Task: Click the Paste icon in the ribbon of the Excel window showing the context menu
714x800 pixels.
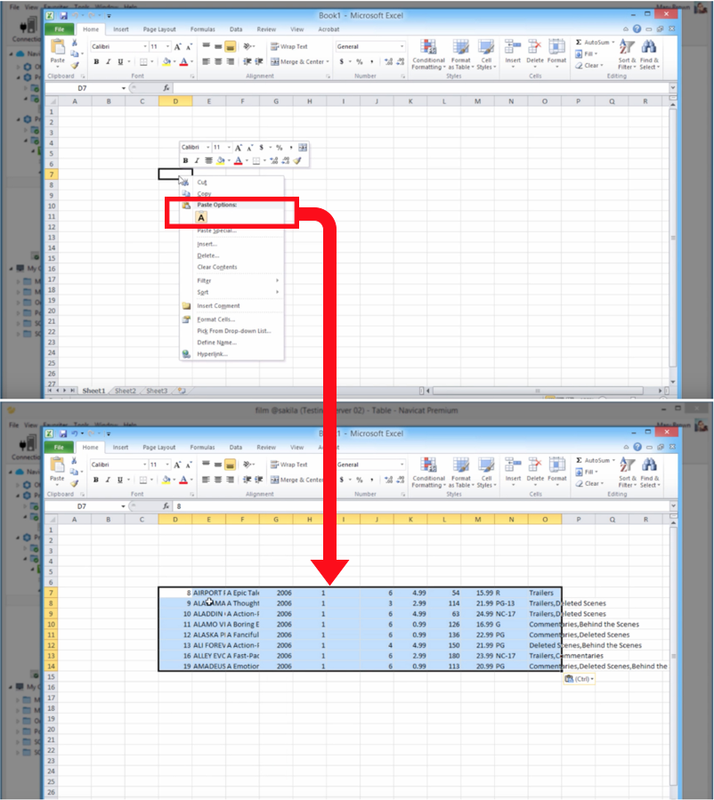Action: [58, 47]
